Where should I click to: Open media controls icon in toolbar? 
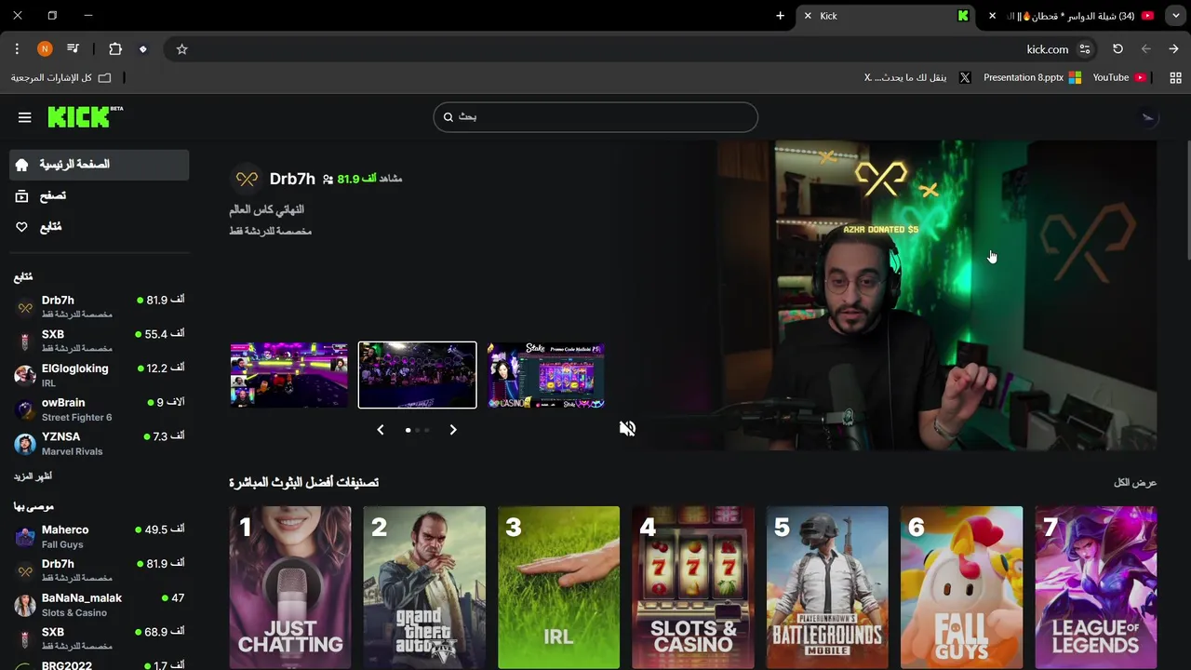click(x=74, y=49)
